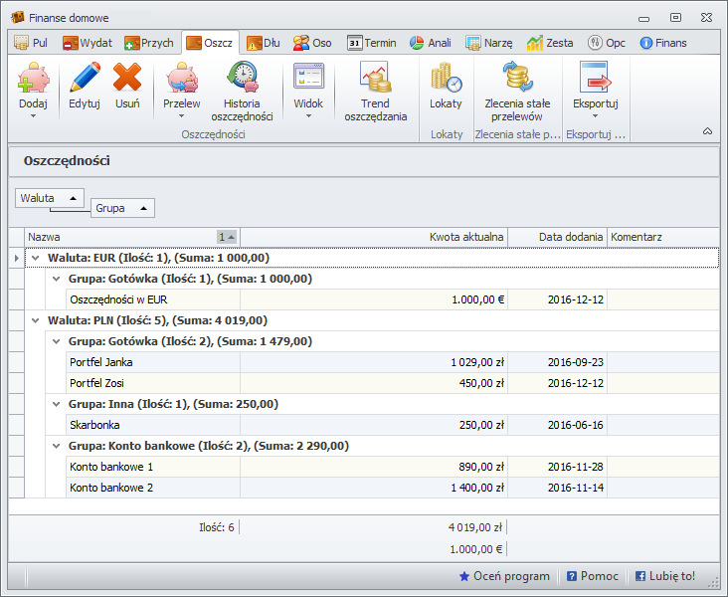728x597 pixels.
Task: Open Historia oszczędności
Action: coord(242,78)
